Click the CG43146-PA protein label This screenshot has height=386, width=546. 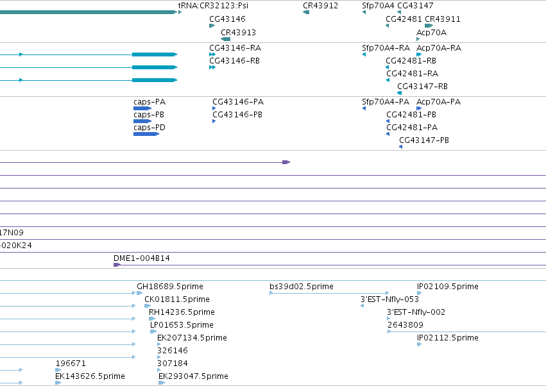click(x=238, y=102)
